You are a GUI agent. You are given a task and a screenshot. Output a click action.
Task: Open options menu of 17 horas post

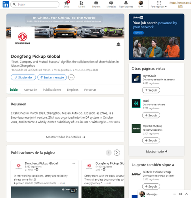coord(73,164)
